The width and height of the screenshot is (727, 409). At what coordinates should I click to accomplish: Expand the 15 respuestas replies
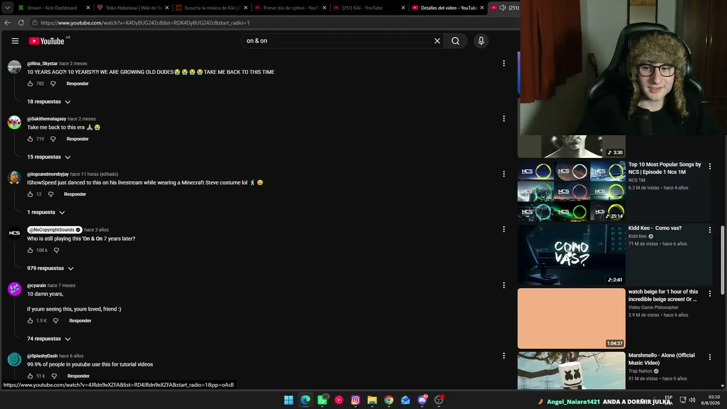pyautogui.click(x=49, y=157)
